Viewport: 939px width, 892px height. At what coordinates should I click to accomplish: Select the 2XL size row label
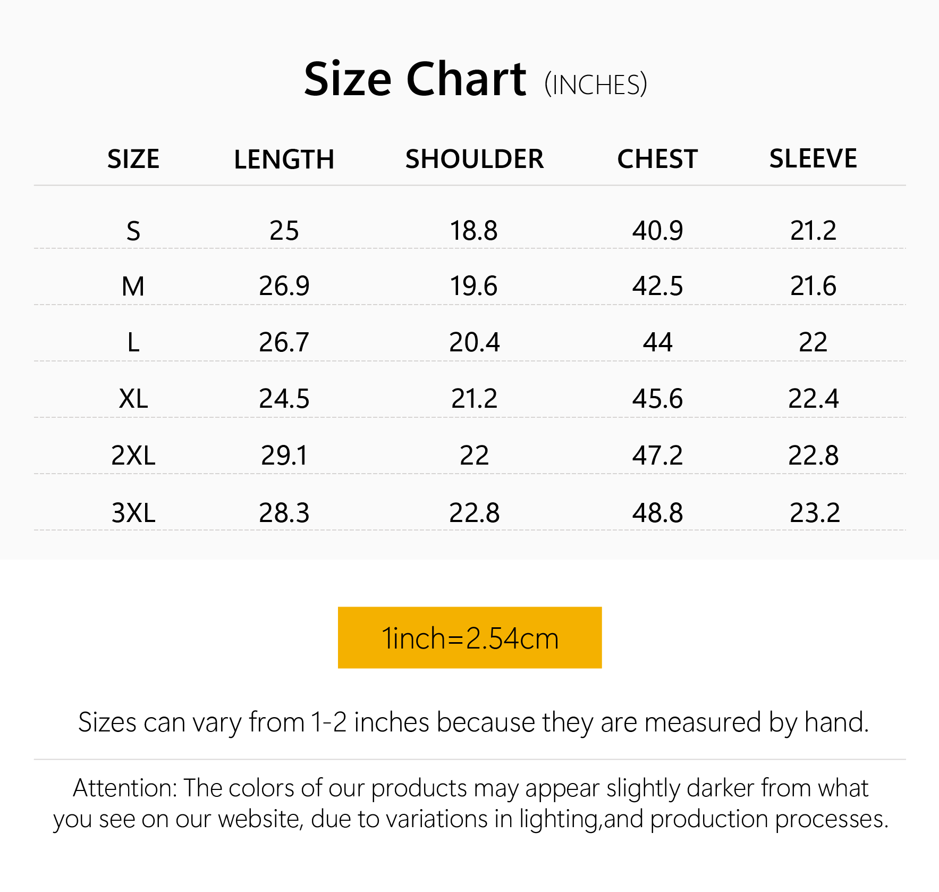click(133, 455)
